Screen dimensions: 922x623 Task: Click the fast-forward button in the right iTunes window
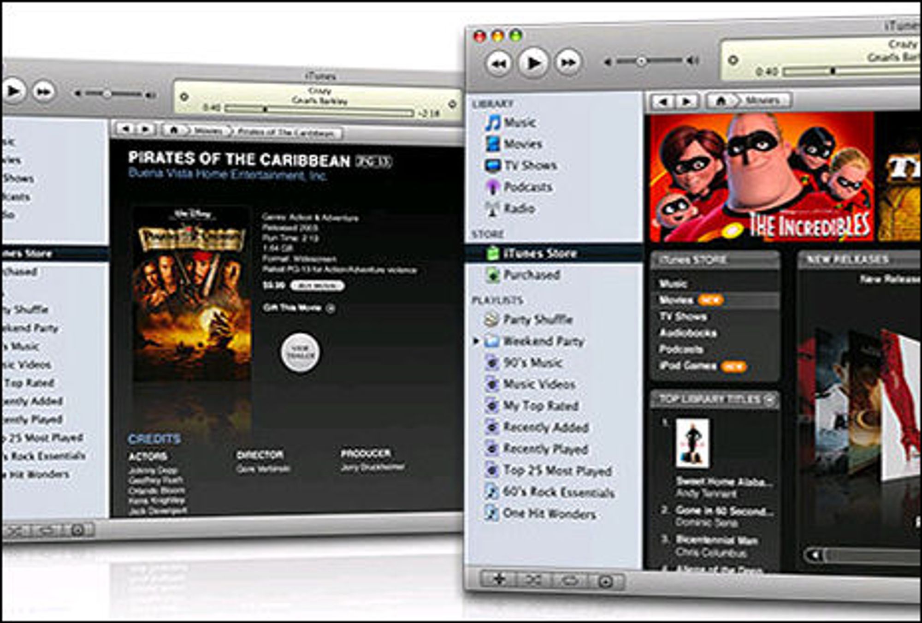568,62
